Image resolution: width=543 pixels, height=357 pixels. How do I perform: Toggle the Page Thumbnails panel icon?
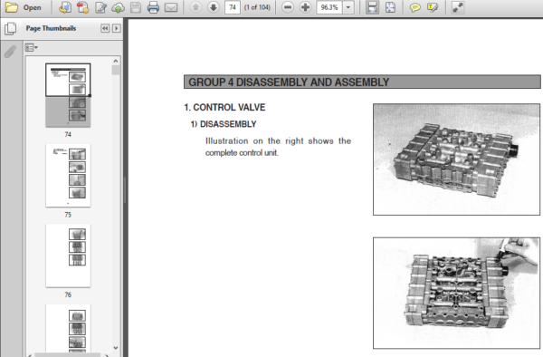click(11, 28)
